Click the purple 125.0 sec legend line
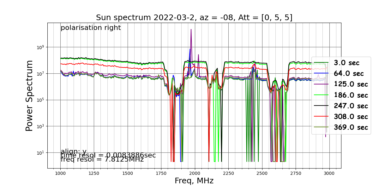The image size is (379, 189). [321, 84]
